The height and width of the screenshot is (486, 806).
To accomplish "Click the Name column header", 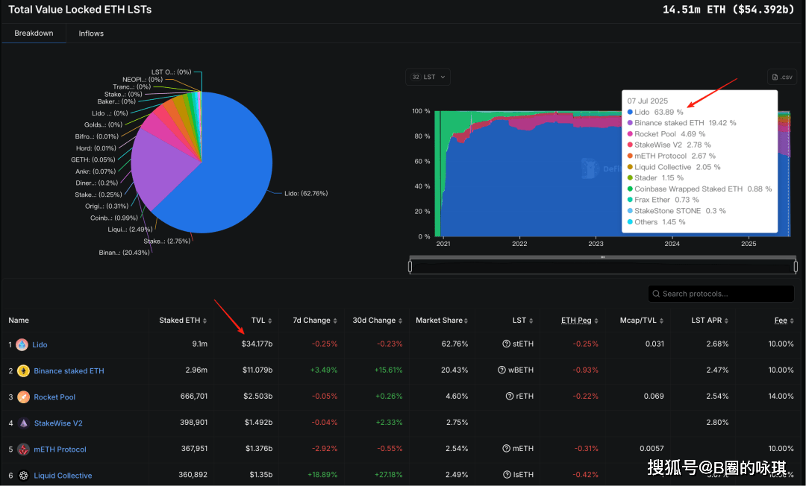I will tap(19, 321).
